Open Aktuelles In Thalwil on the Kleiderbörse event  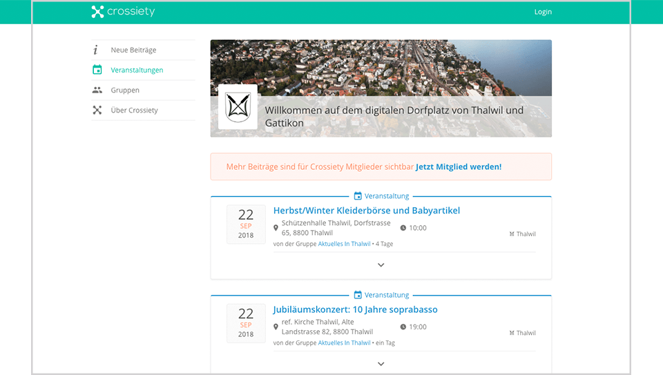pyautogui.click(x=344, y=244)
